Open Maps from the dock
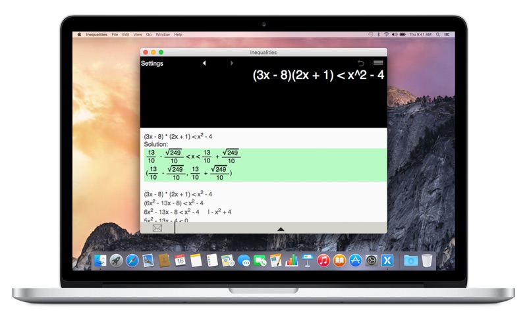Image resolution: width=527 pixels, height=329 pixels. [x=228, y=261]
